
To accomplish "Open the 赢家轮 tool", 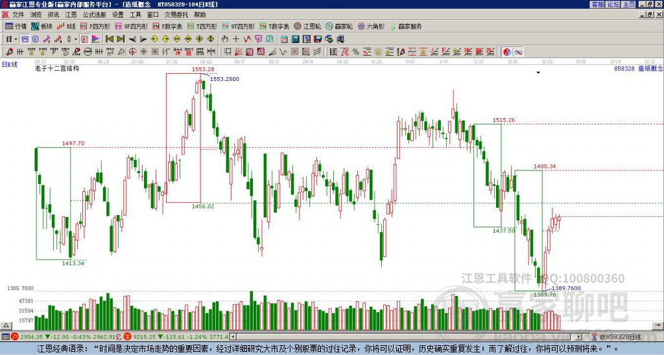I will click(x=339, y=26).
